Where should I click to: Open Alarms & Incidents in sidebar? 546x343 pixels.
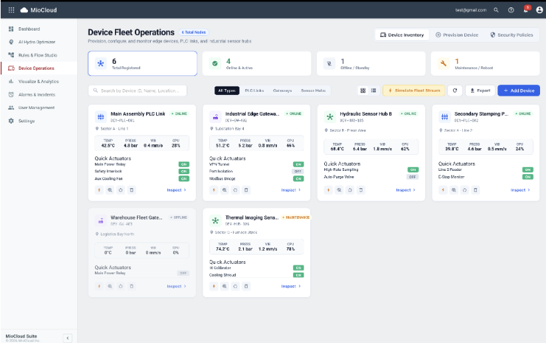pos(39,94)
